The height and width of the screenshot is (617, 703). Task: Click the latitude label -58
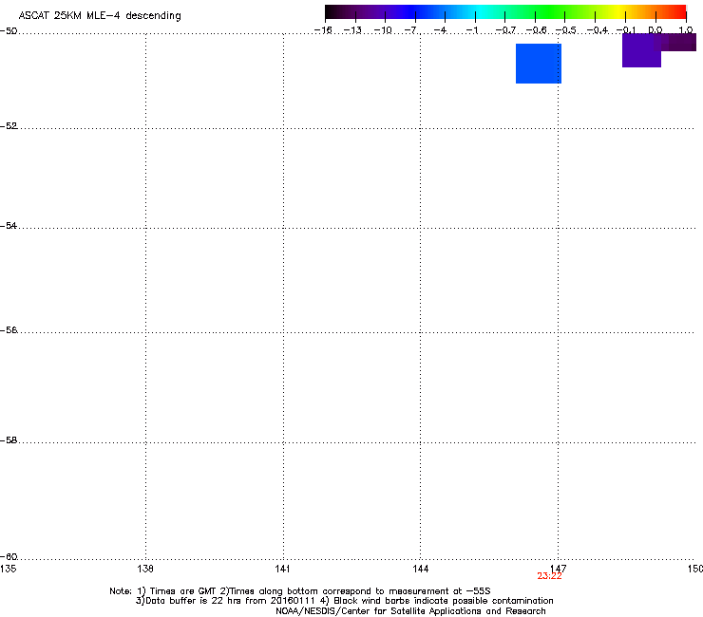(9, 440)
